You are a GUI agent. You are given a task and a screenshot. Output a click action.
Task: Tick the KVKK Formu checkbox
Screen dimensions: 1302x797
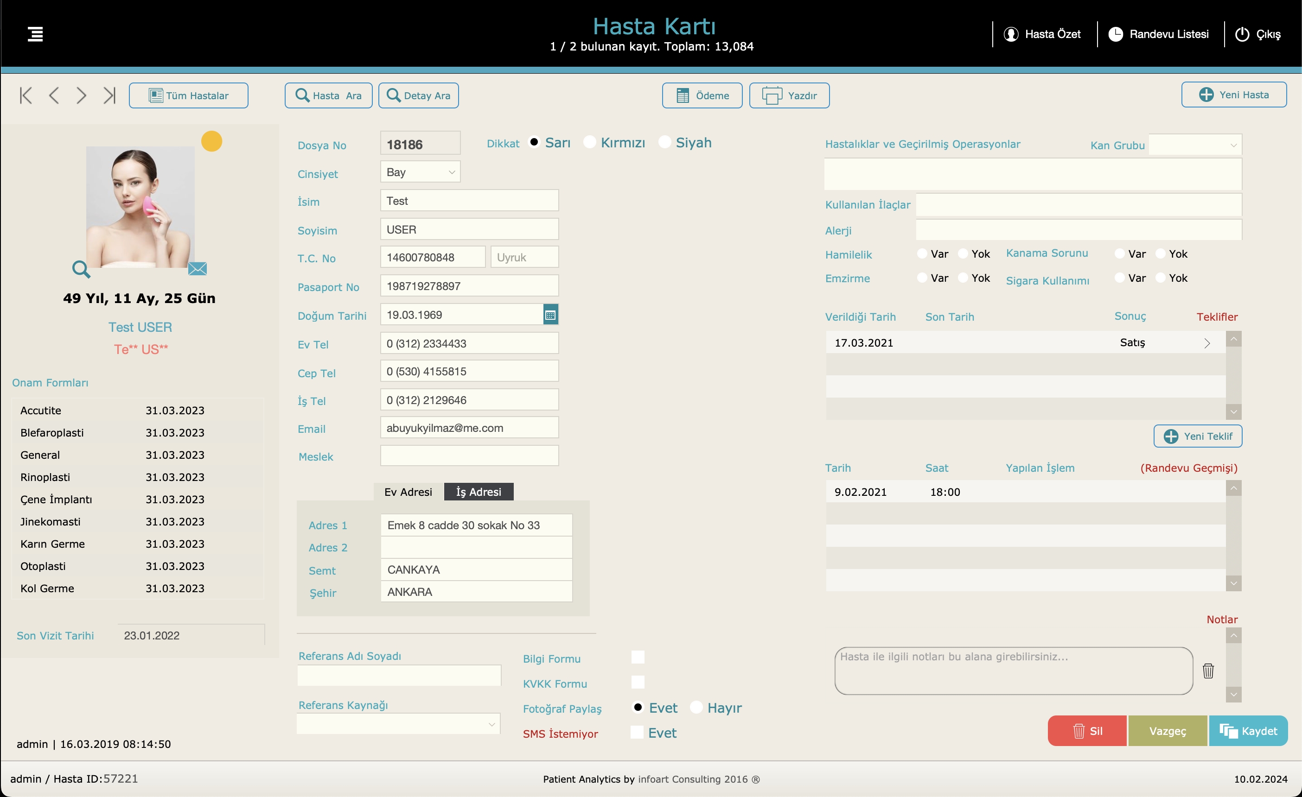point(638,683)
